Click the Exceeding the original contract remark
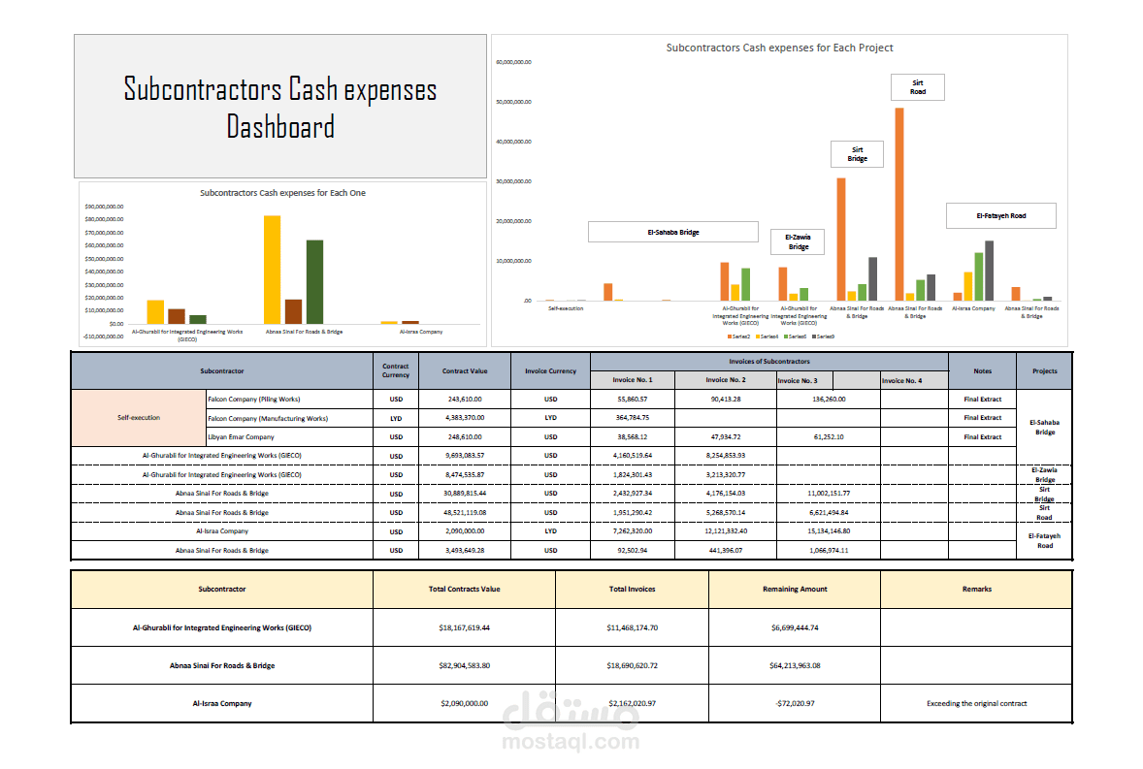 975,703
